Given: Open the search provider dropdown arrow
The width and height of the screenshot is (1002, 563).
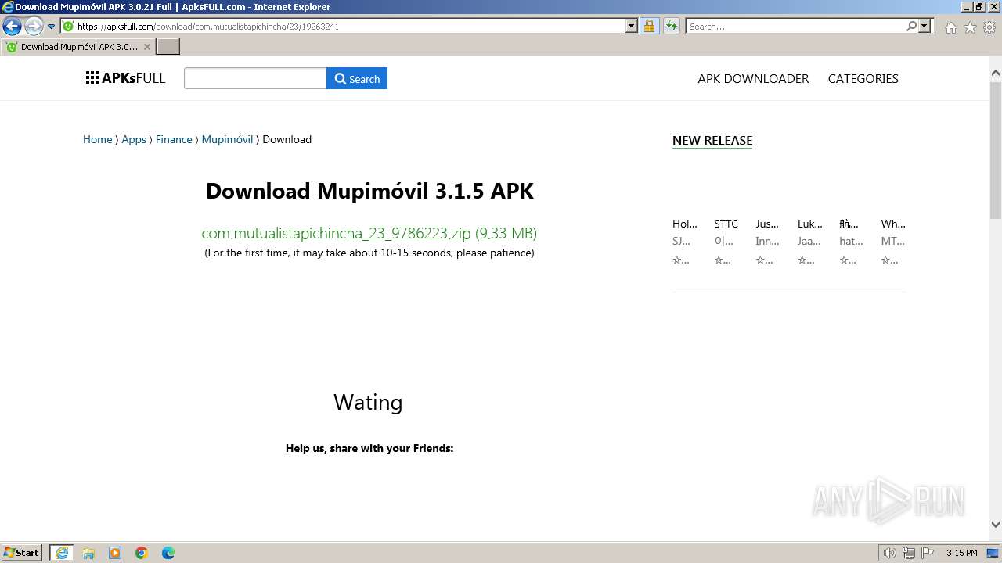Looking at the screenshot, I should tap(925, 26).
